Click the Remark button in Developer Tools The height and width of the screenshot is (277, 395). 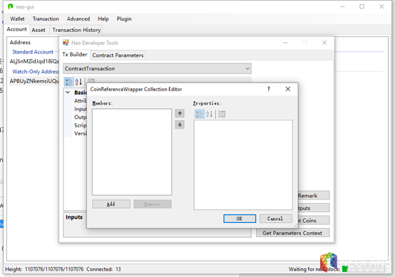tap(314, 196)
